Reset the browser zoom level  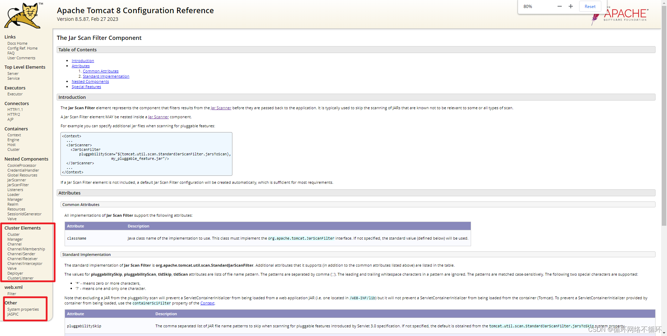590,6
